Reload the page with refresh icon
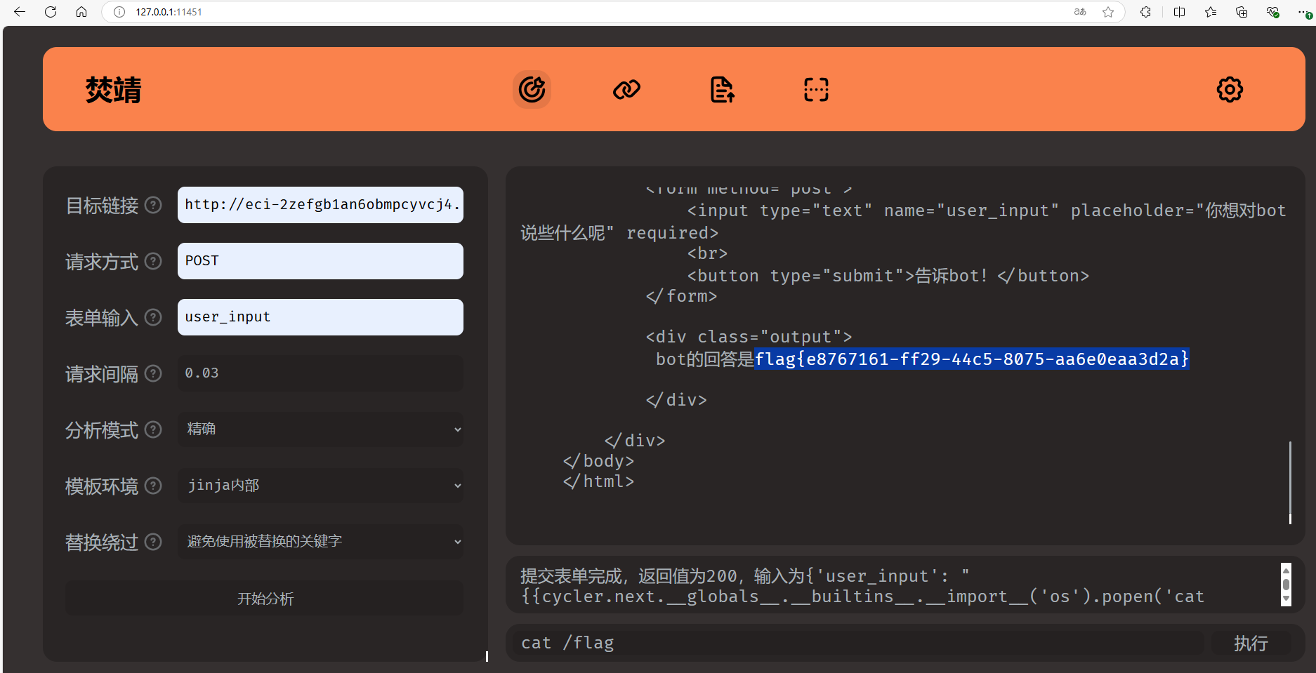 point(51,12)
